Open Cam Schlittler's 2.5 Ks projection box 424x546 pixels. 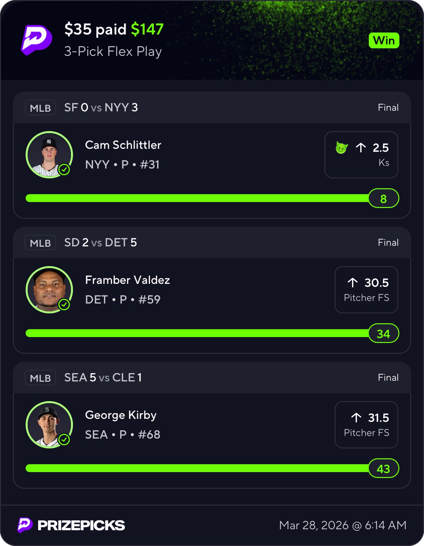(361, 155)
